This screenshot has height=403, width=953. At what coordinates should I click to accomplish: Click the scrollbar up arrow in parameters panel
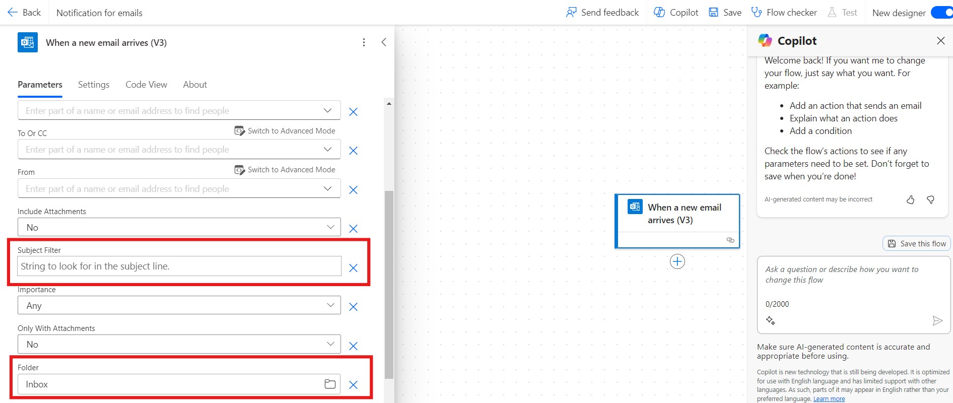tap(389, 103)
